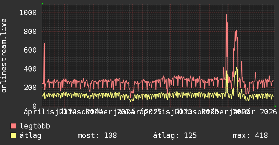Click the '2026' label at the x-axis end
The image size is (279, 145).
pos(268,112)
